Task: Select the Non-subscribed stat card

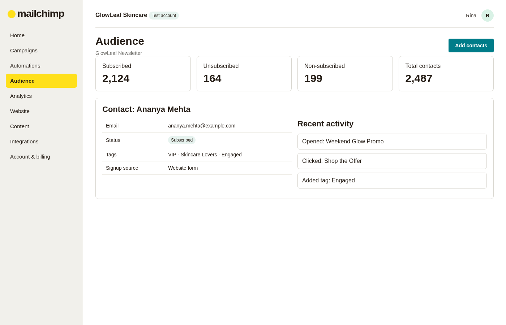Action: click(x=345, y=74)
